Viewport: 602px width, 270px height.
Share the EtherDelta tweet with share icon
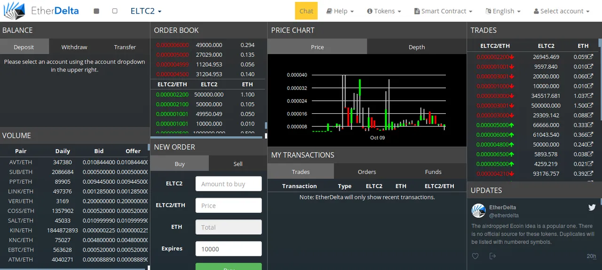(493, 256)
